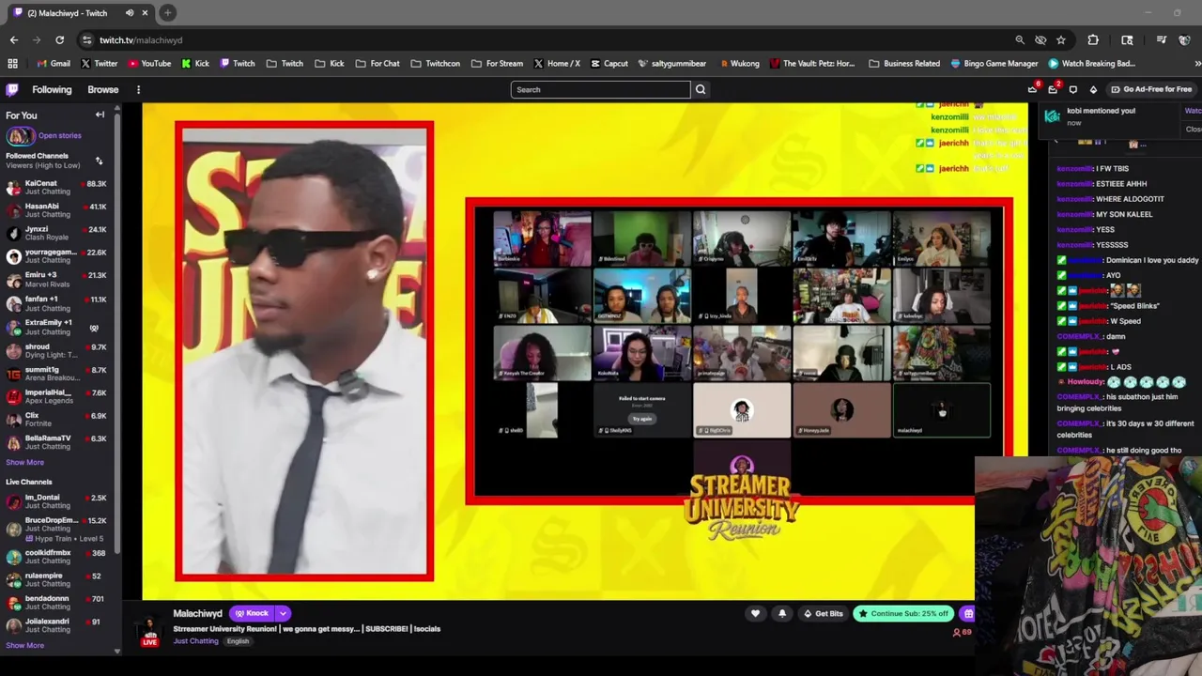
Task: Open the Wukong bookmark
Action: 740,64
